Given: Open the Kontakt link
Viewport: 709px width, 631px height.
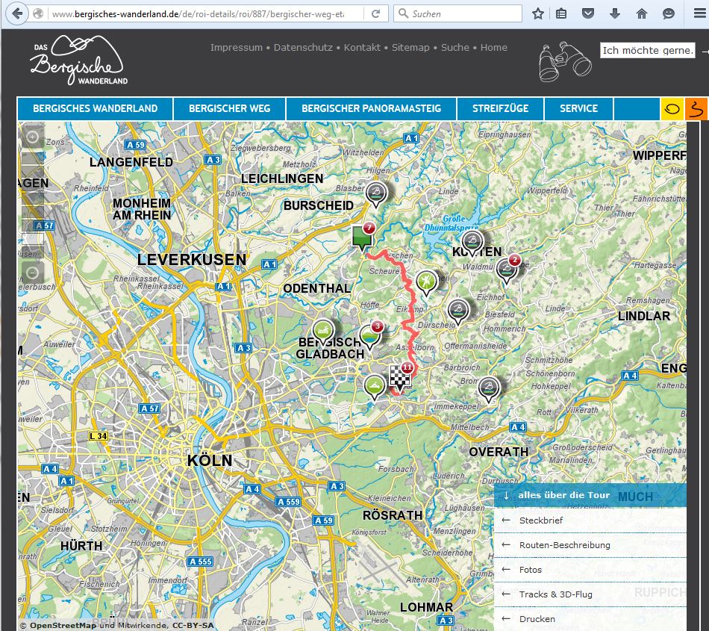Looking at the screenshot, I should click(x=362, y=47).
